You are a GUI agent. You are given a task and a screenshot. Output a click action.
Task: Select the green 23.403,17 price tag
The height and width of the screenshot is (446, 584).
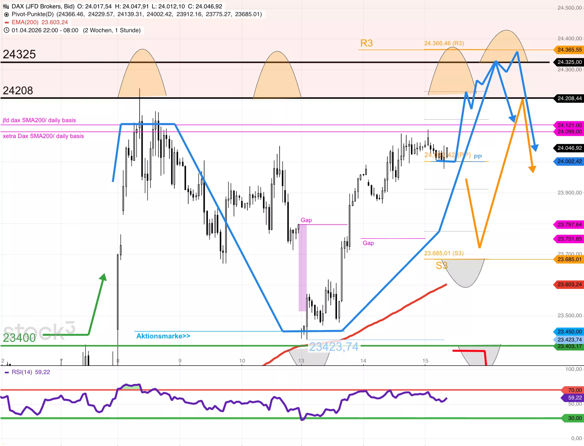(569, 346)
